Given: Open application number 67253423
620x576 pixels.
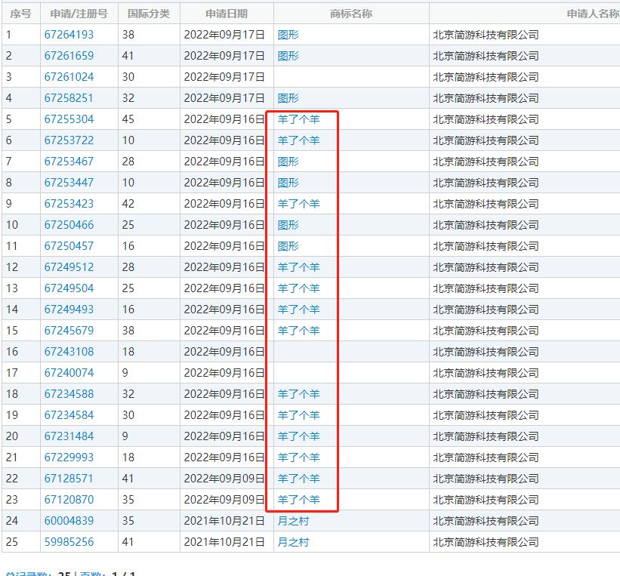Looking at the screenshot, I should point(69,204).
